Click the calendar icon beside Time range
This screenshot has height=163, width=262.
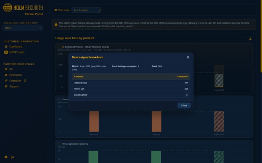tap(56, 10)
